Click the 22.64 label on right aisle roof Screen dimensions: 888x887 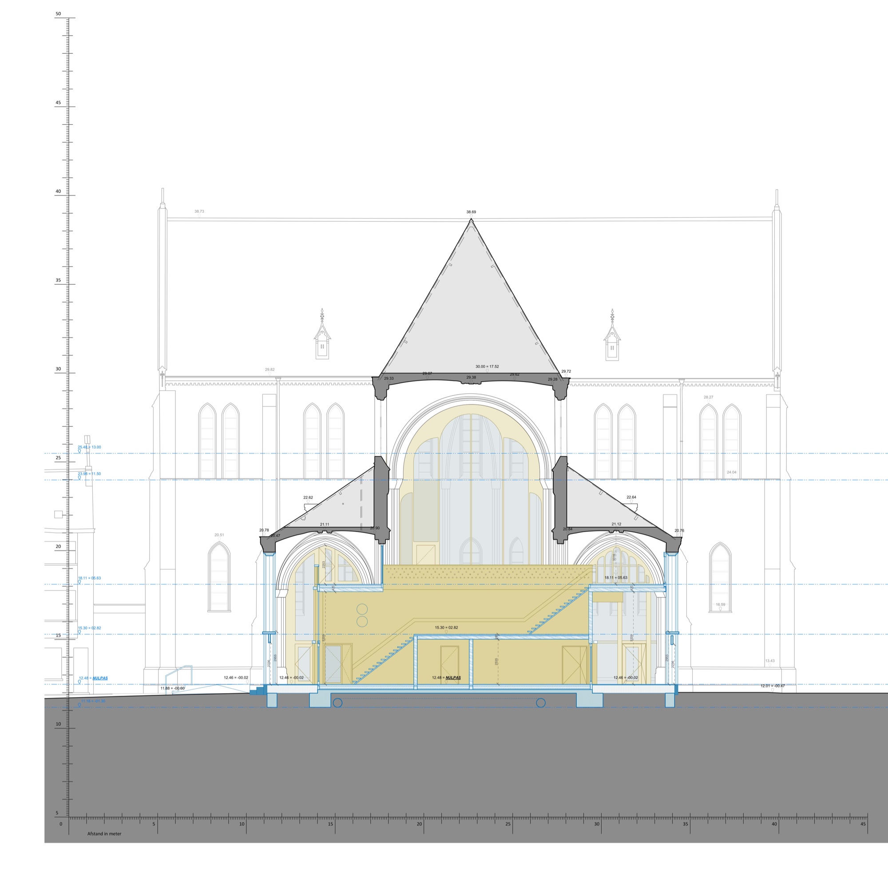[x=631, y=497]
